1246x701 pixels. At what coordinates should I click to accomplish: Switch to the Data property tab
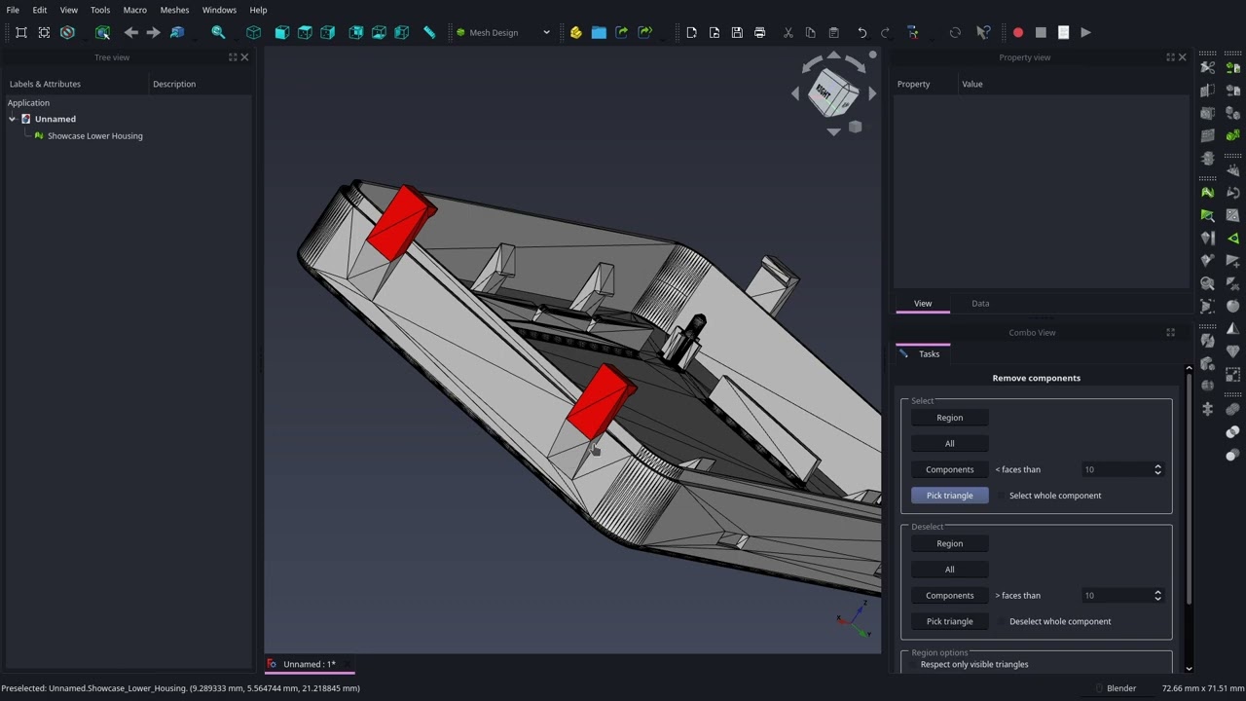point(980,303)
